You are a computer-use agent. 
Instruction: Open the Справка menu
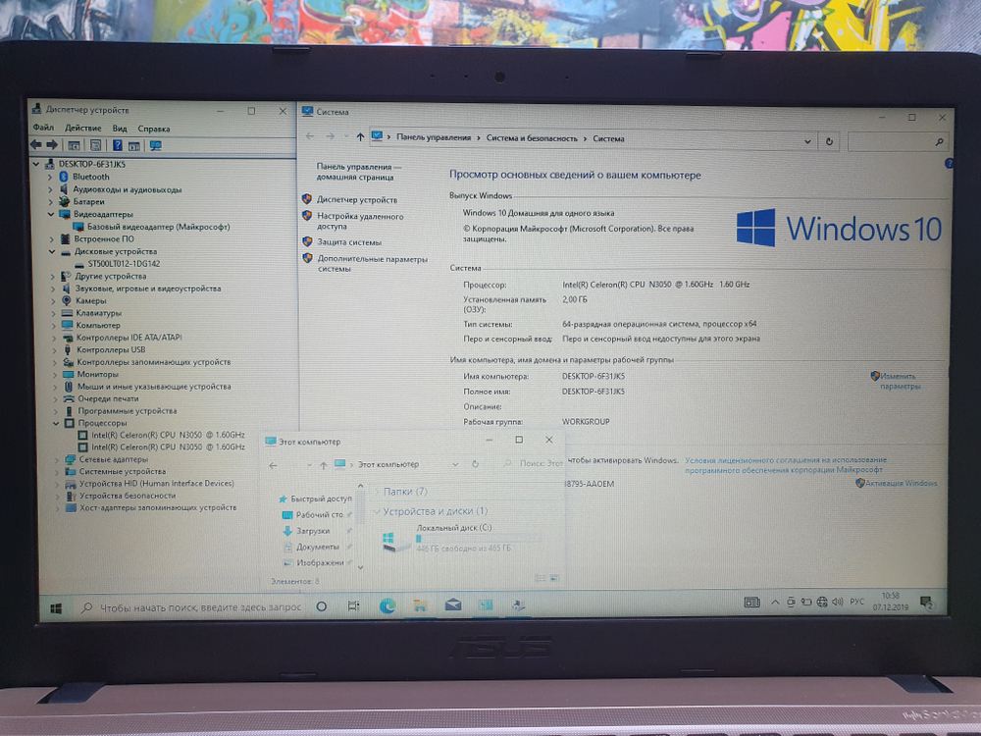point(153,129)
